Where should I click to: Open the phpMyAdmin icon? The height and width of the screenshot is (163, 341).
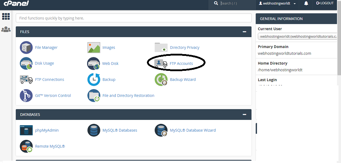(x=26, y=130)
